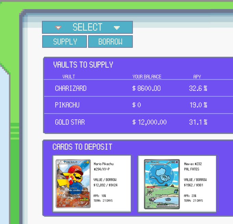Click the 32.6 % APY value
233x224 pixels.
click(198, 88)
